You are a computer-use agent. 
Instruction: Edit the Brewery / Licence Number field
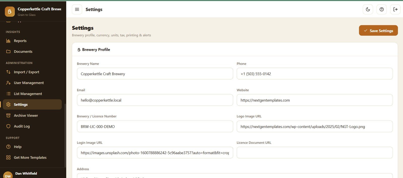(x=155, y=126)
